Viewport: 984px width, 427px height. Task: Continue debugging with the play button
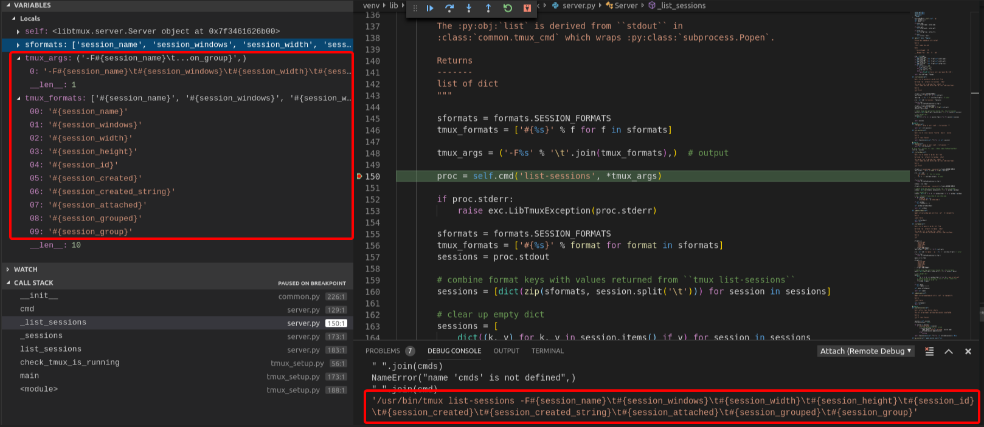[430, 8]
